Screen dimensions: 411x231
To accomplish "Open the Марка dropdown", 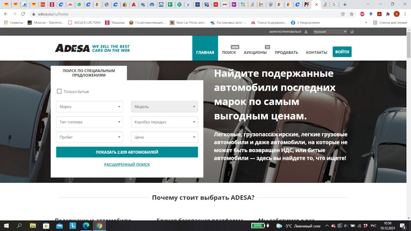I will (x=89, y=107).
